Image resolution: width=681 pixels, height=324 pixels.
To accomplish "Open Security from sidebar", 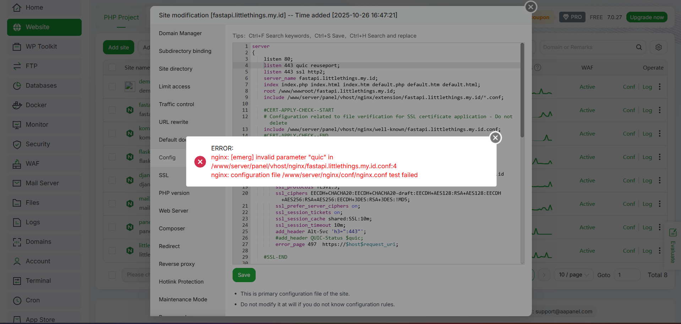I will [x=44, y=144].
